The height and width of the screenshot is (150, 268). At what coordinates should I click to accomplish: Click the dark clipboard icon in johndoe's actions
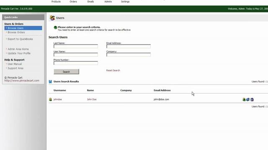click(252, 100)
